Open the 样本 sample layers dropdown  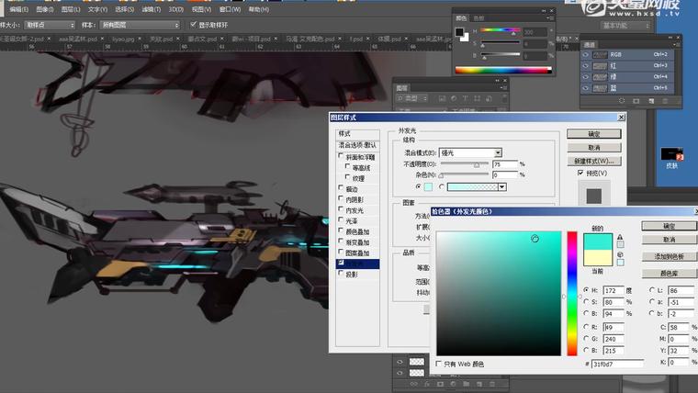click(138, 25)
